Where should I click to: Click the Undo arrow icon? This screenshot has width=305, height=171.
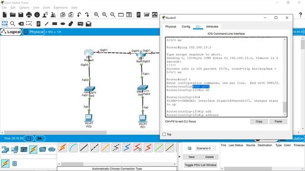coord(79,15)
